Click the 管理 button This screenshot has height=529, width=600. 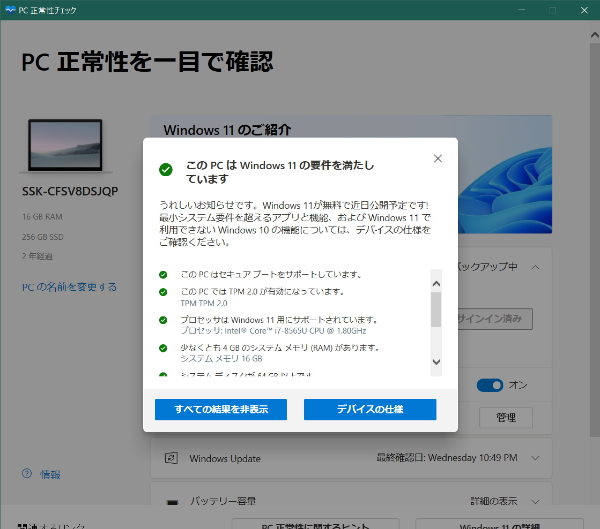pos(506,418)
